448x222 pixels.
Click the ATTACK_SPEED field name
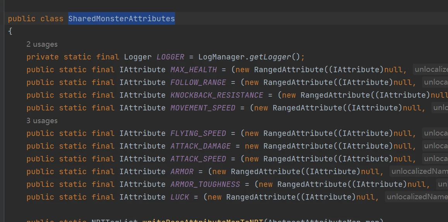tap(198, 159)
